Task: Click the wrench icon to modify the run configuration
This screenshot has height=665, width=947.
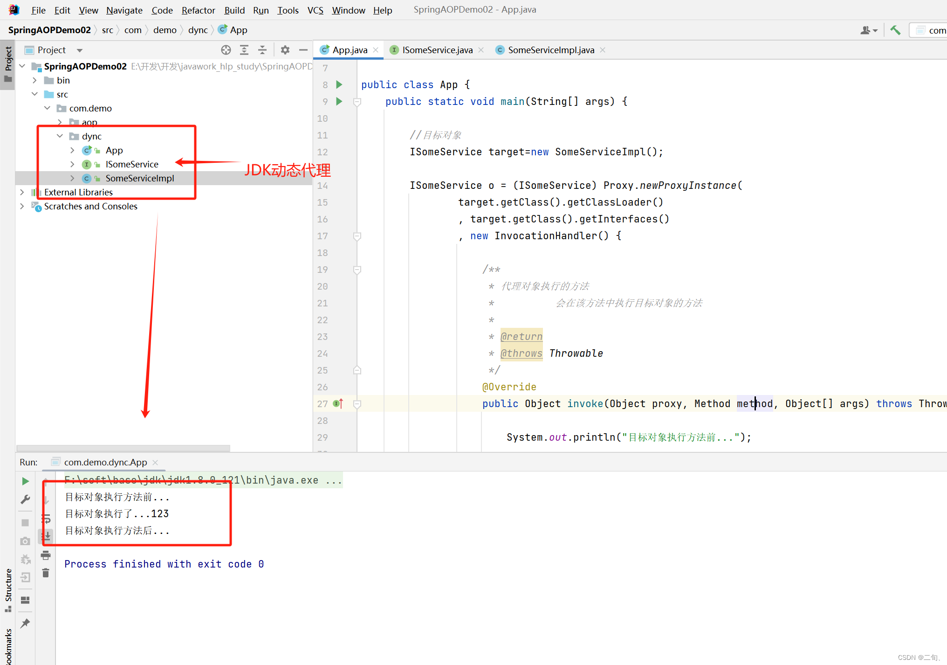Action: point(25,499)
